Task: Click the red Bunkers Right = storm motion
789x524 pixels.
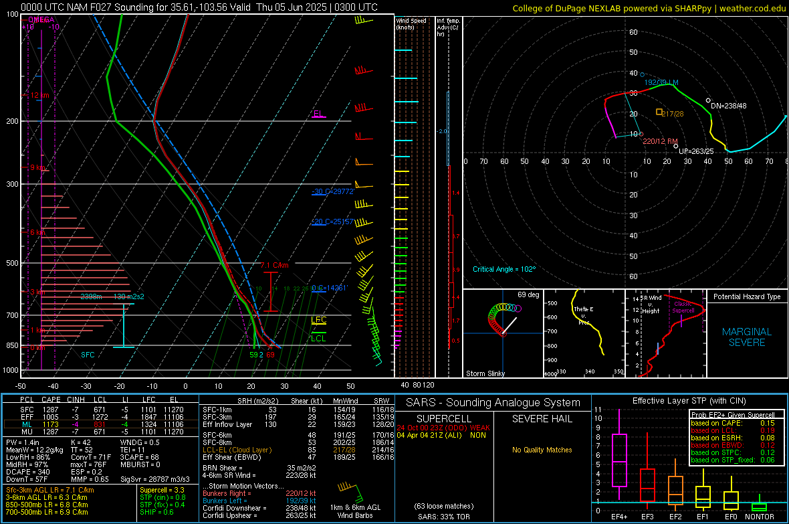Action: pyautogui.click(x=259, y=494)
